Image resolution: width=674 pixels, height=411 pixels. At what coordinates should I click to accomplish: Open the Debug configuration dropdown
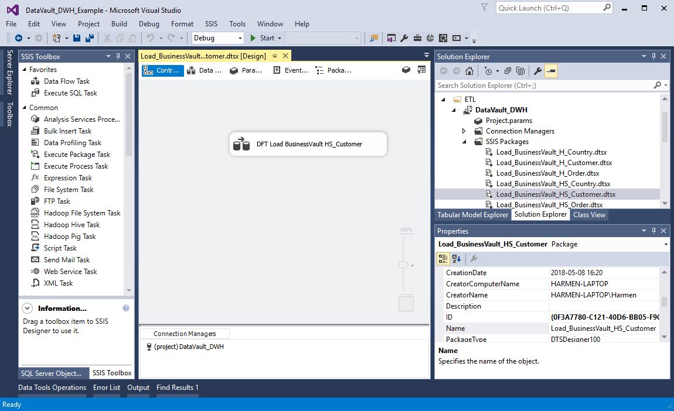coord(240,38)
